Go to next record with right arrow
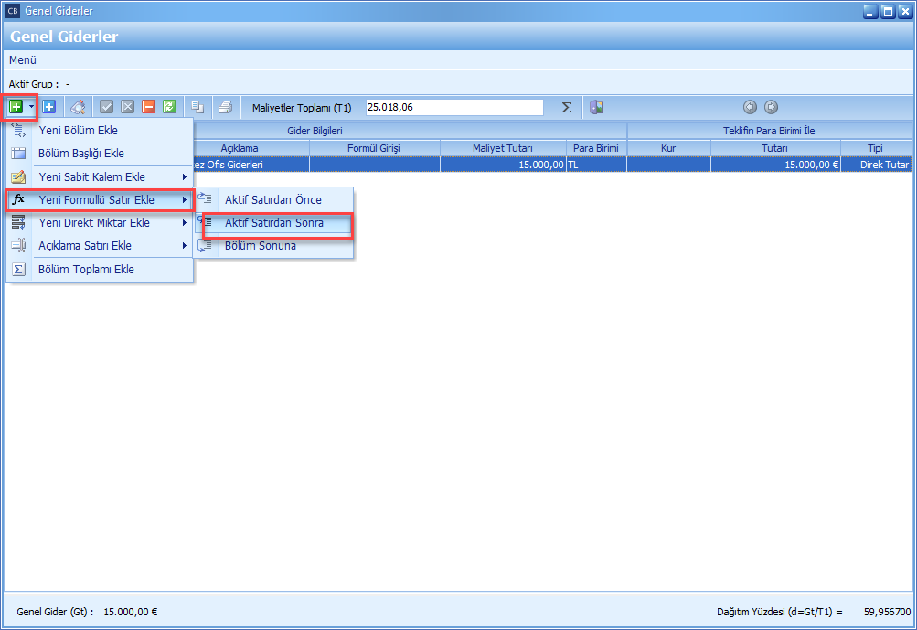 (x=771, y=107)
